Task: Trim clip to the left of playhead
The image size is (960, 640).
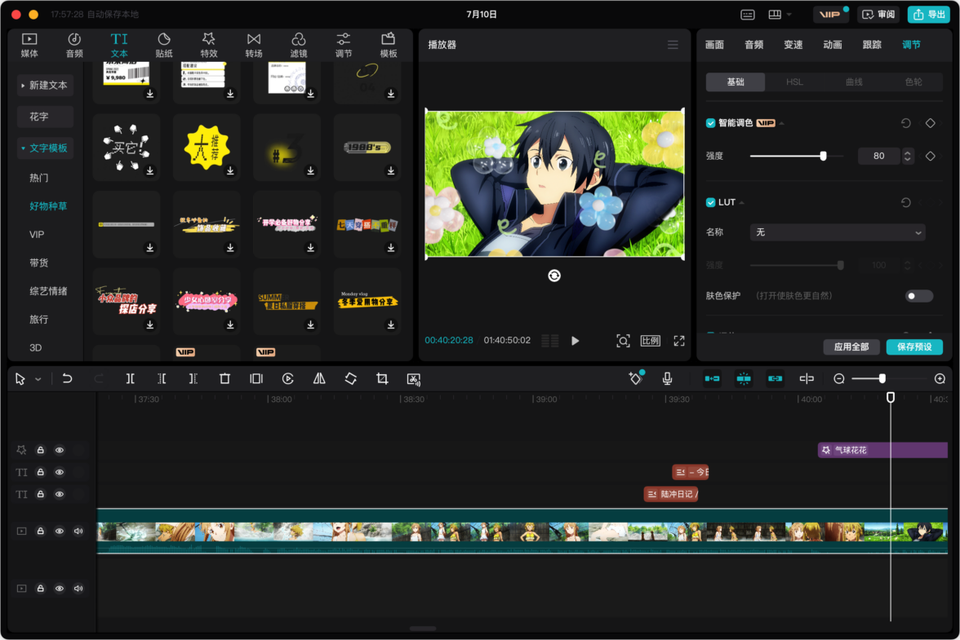Action: [x=162, y=379]
